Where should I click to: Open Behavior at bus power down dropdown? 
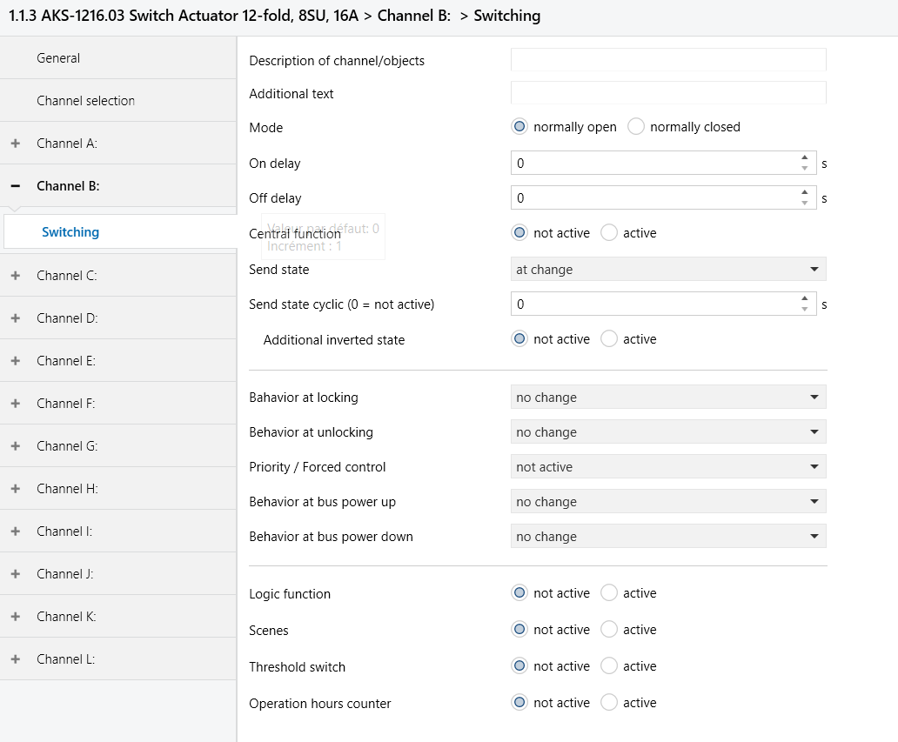click(x=668, y=537)
